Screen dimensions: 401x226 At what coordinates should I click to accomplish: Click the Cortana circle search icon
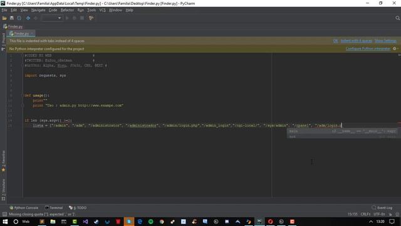[x=16, y=222]
